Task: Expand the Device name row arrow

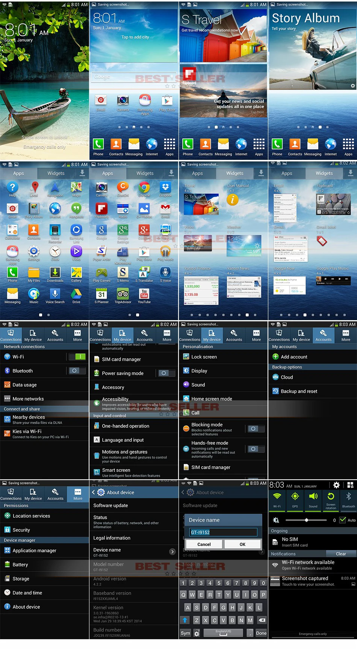Action: 172,552
